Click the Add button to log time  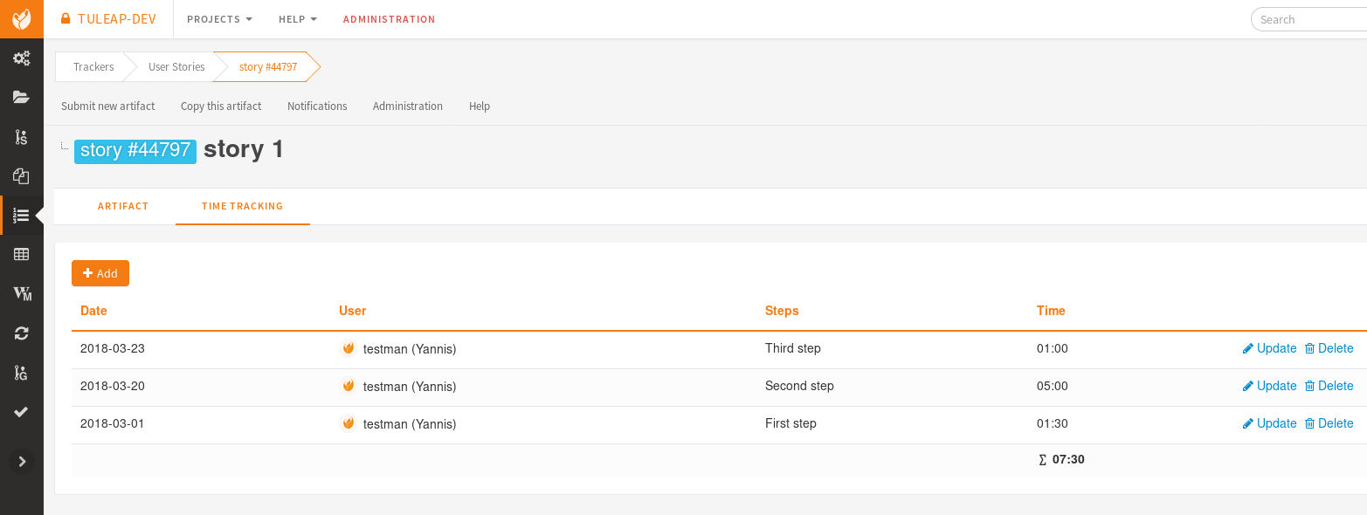(x=100, y=273)
